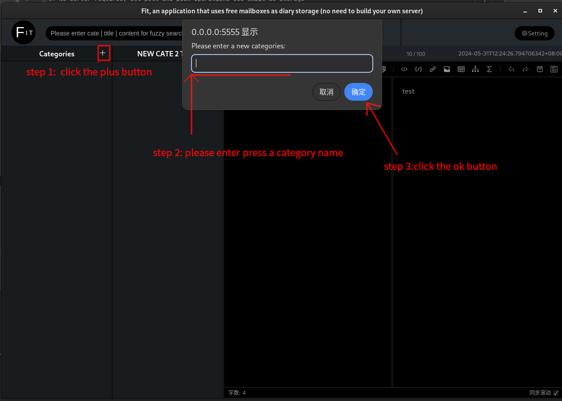The width and height of the screenshot is (562, 401).
Task: Click the 字数: 4 word count
Action: [x=237, y=393]
